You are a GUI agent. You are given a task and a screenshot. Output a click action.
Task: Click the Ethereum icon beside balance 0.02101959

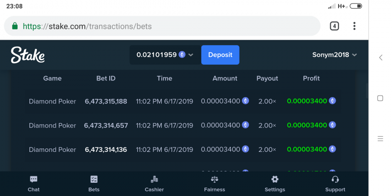click(182, 55)
